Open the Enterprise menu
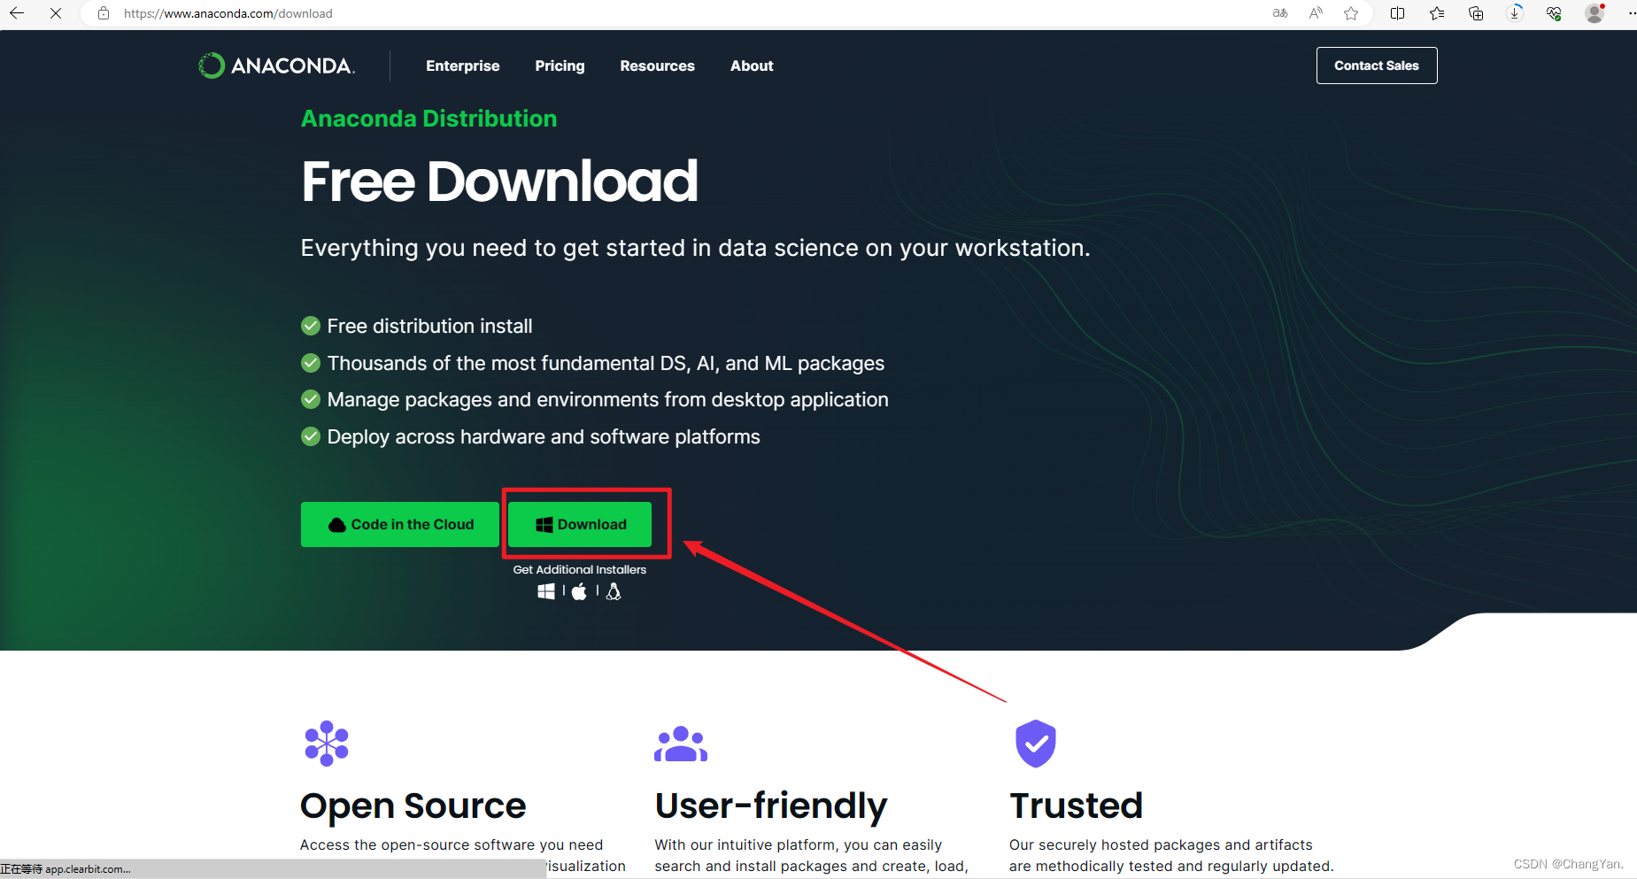The width and height of the screenshot is (1637, 879). [462, 66]
